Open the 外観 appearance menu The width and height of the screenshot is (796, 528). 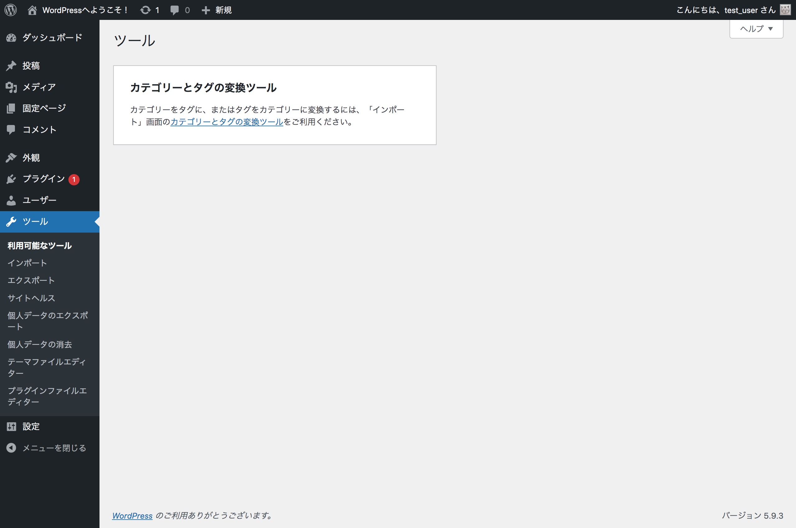[31, 158]
